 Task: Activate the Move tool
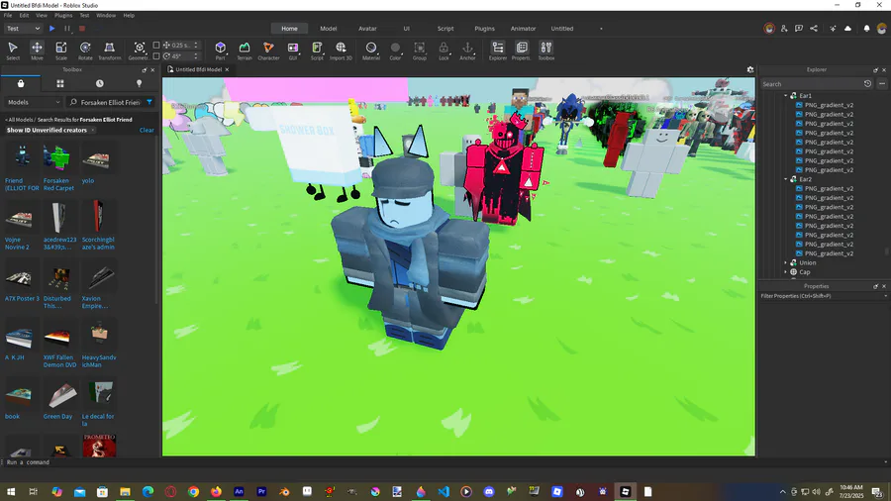click(x=37, y=50)
